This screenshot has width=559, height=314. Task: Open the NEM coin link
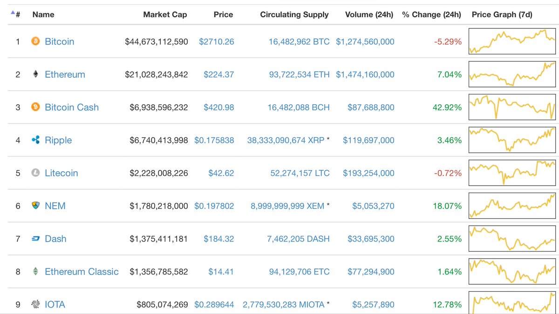pyautogui.click(x=55, y=206)
